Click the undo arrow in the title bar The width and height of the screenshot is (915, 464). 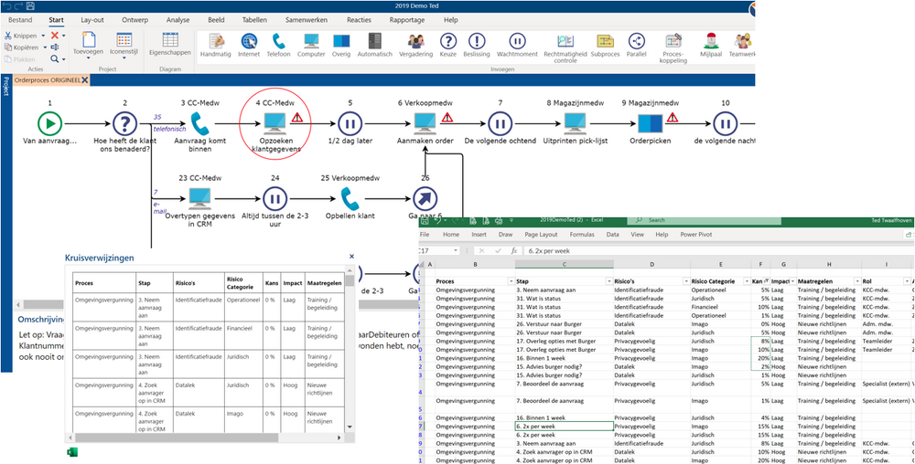point(6,5)
